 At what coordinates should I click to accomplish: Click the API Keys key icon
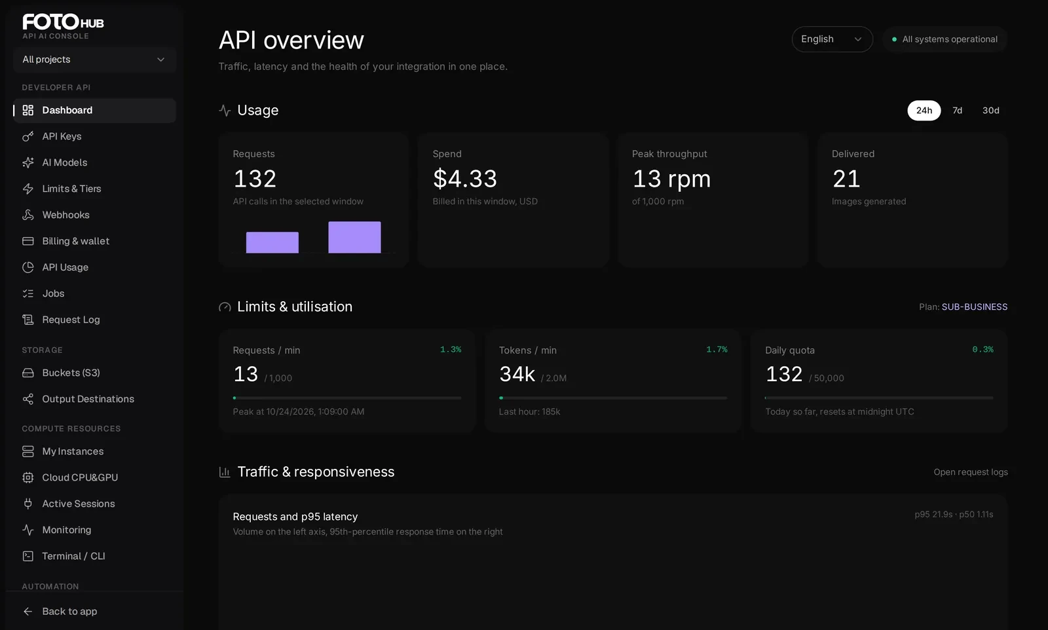coord(28,136)
